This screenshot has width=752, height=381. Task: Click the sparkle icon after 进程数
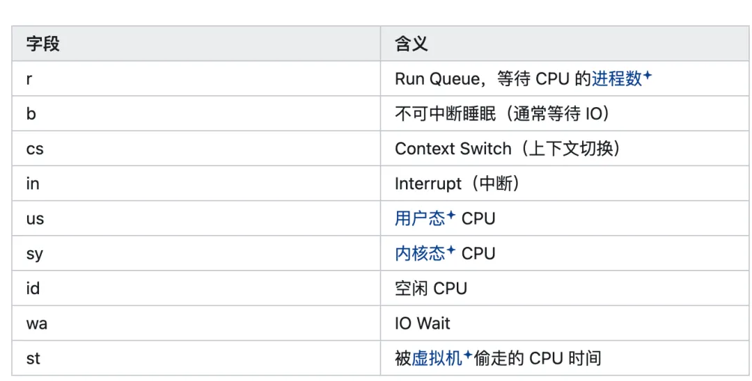tap(648, 76)
